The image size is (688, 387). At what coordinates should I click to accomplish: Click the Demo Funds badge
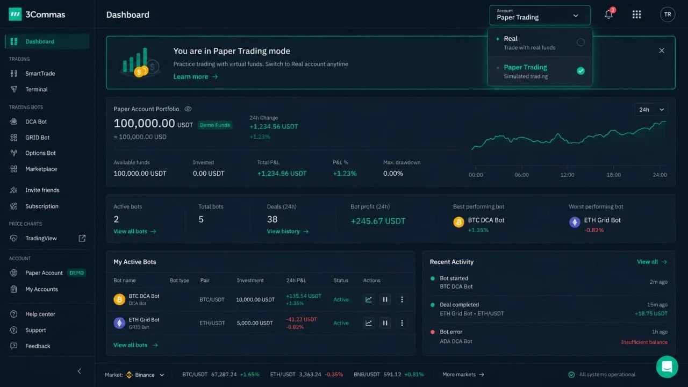(x=215, y=125)
